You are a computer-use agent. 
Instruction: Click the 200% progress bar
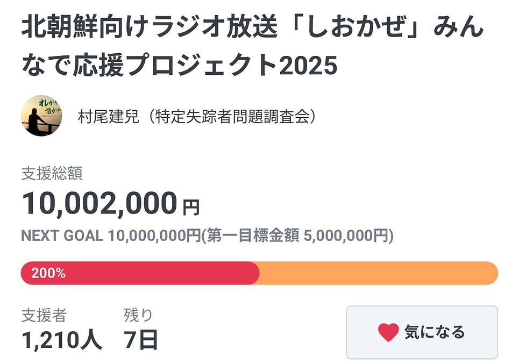[x=258, y=273]
